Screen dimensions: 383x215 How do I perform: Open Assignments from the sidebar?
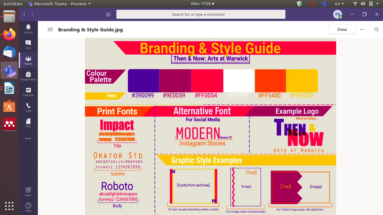[28, 76]
